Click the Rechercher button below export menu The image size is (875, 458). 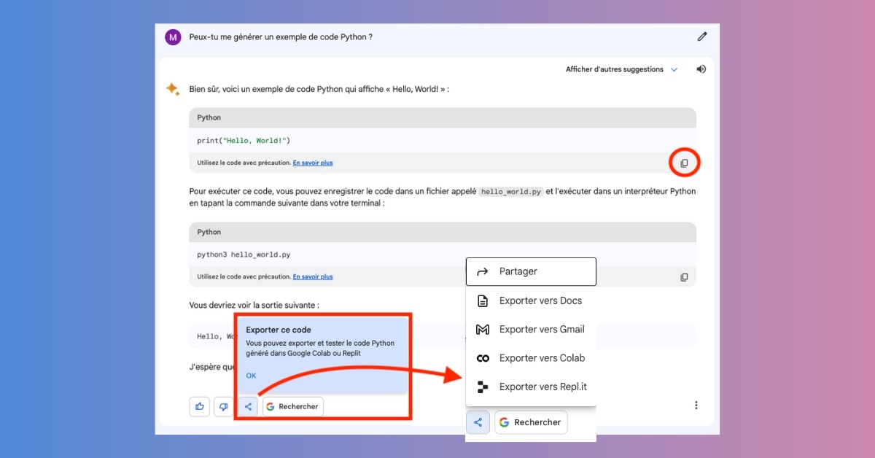click(531, 422)
